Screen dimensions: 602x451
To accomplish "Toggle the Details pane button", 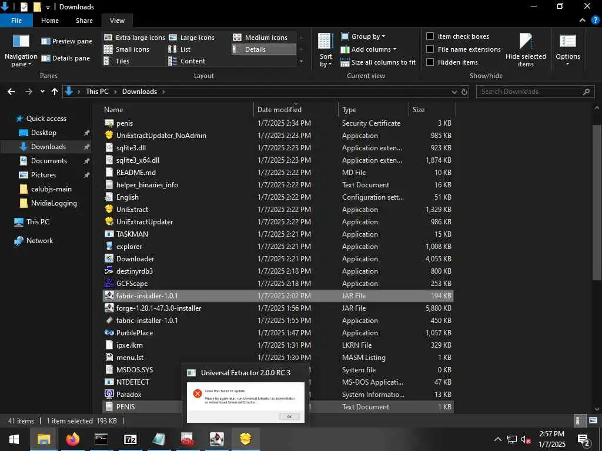I will pyautogui.click(x=66, y=58).
